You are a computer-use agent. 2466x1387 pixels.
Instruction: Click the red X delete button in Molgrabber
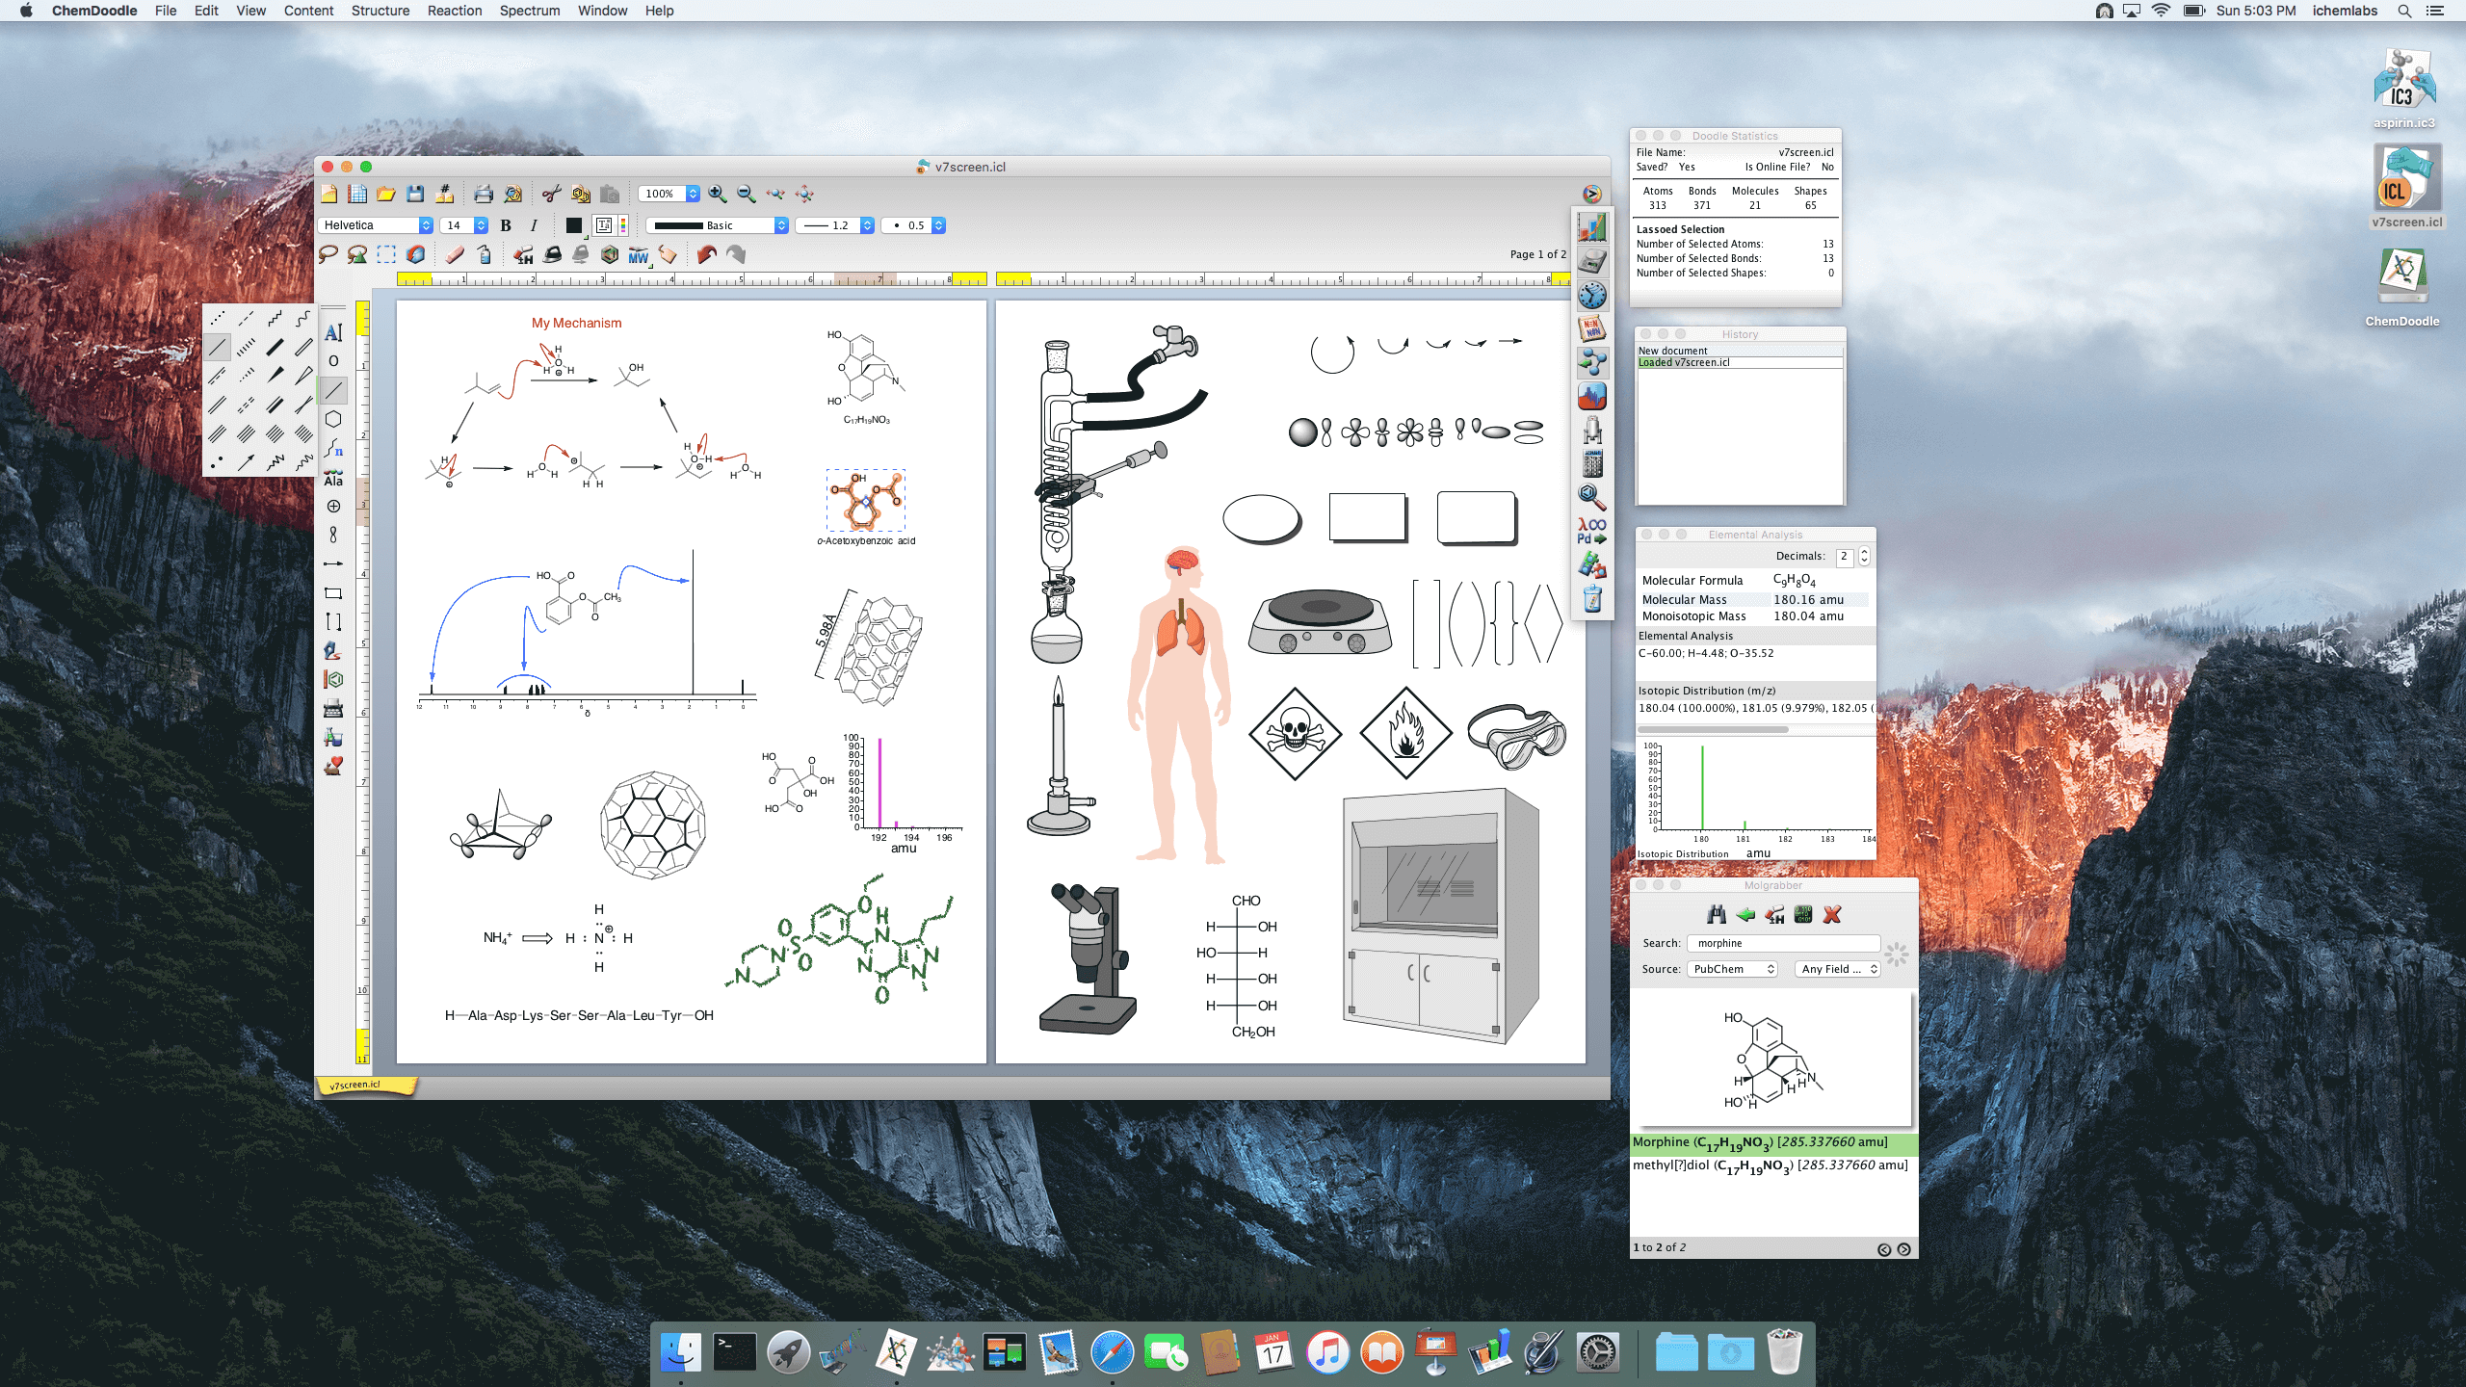coord(1831,915)
